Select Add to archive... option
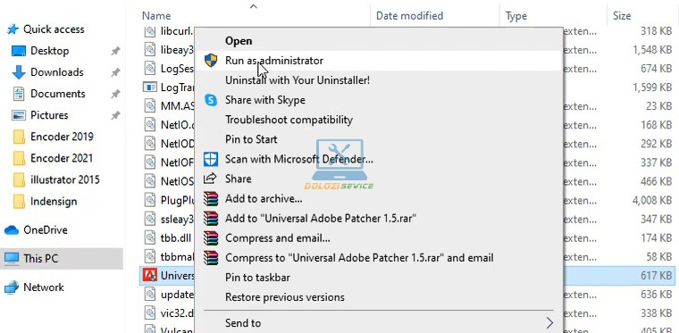 point(264,198)
